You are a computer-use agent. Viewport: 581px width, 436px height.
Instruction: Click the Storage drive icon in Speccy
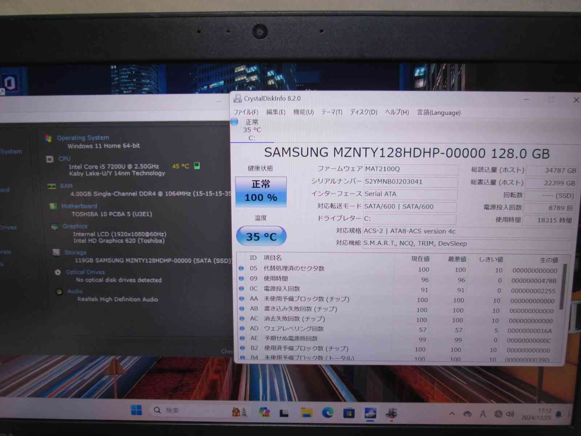56,252
